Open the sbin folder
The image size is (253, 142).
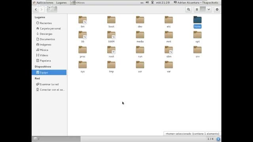tap(169, 52)
